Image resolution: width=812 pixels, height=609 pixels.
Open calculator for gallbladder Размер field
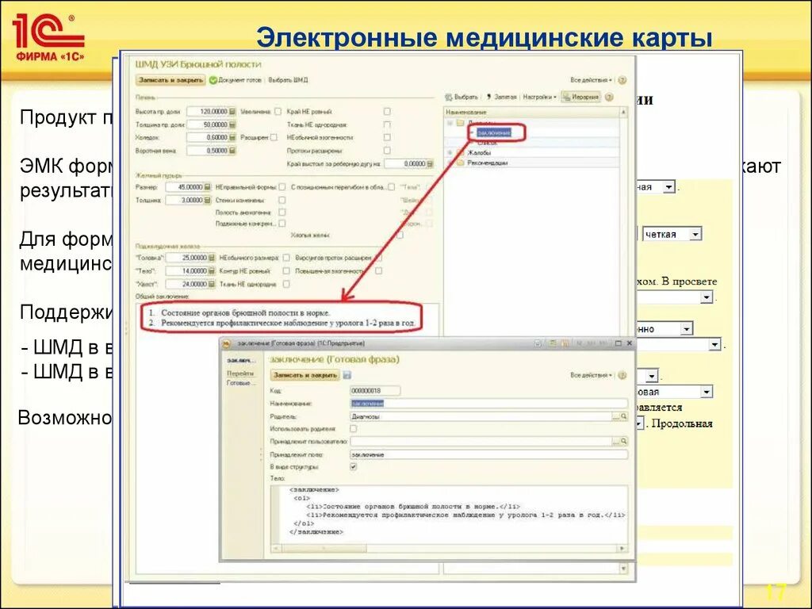pyautogui.click(x=207, y=187)
